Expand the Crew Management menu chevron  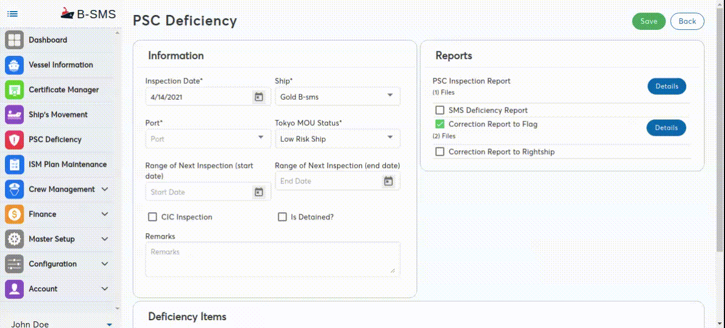click(x=105, y=189)
